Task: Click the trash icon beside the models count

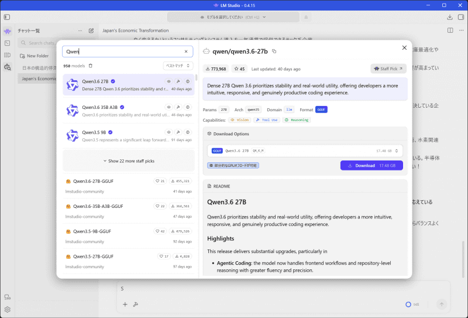Action: coord(91,66)
